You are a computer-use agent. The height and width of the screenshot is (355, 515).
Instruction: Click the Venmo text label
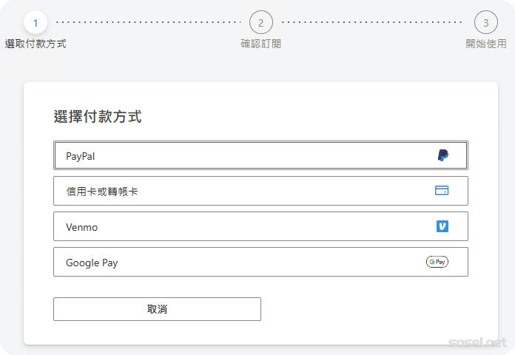(81, 227)
